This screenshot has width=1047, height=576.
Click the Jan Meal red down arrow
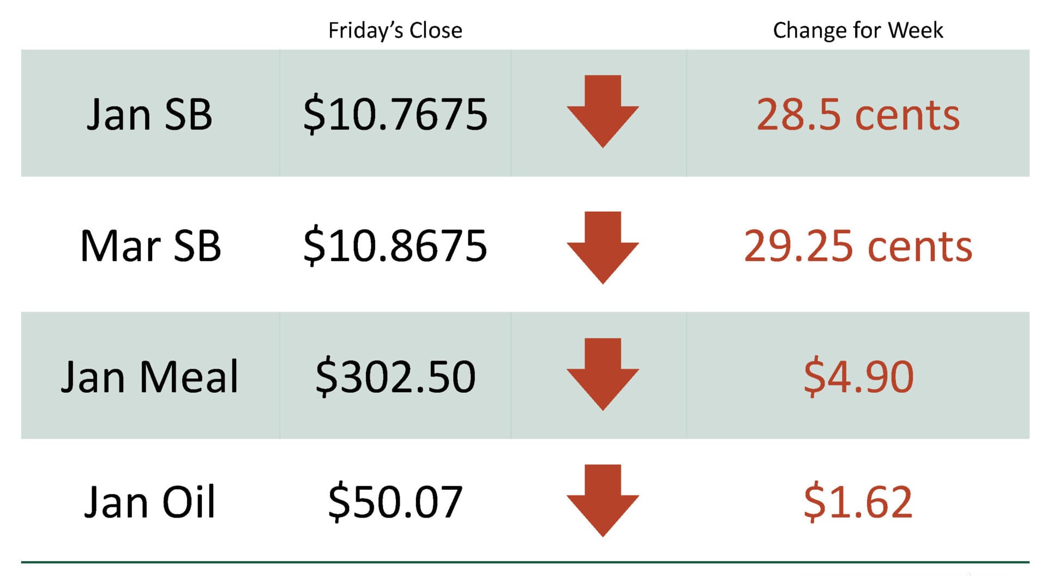click(603, 374)
